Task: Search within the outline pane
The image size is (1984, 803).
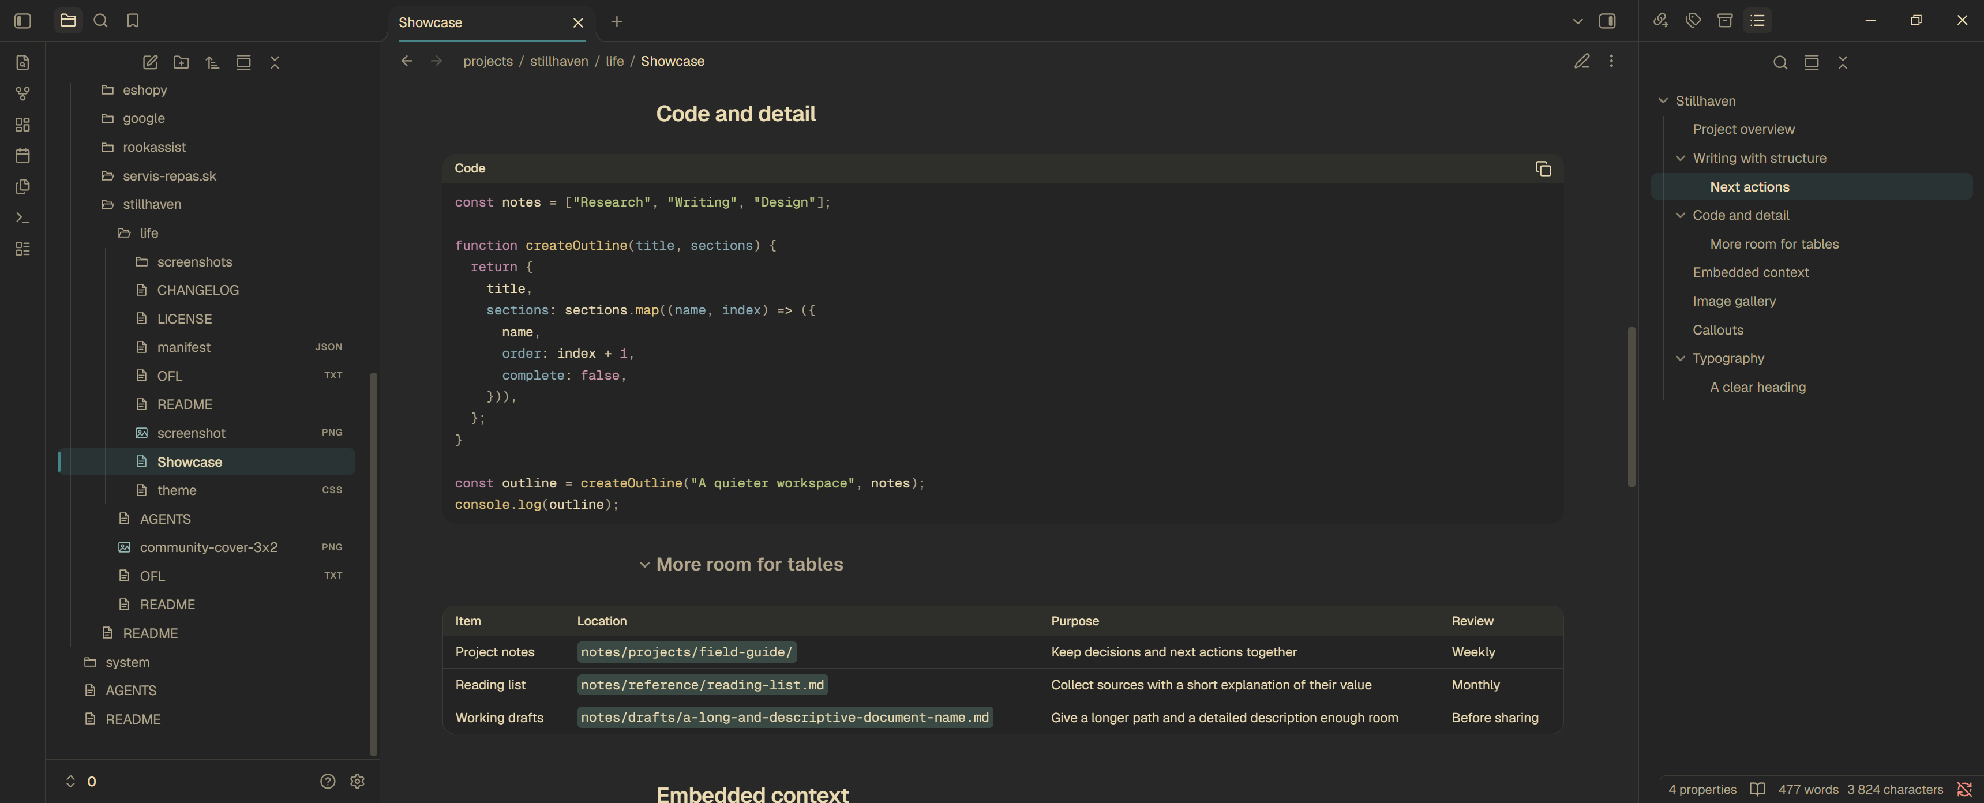Action: pyautogui.click(x=1780, y=62)
